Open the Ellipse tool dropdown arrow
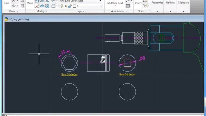The image size is (206, 116). pyautogui.click(x=17, y=6)
